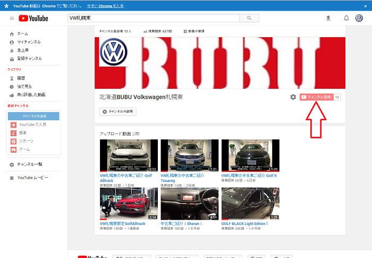
Task: Open the upload video icon
Action: pos(328,18)
